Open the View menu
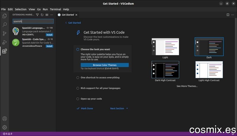237x136 pixels. coord(32,9)
